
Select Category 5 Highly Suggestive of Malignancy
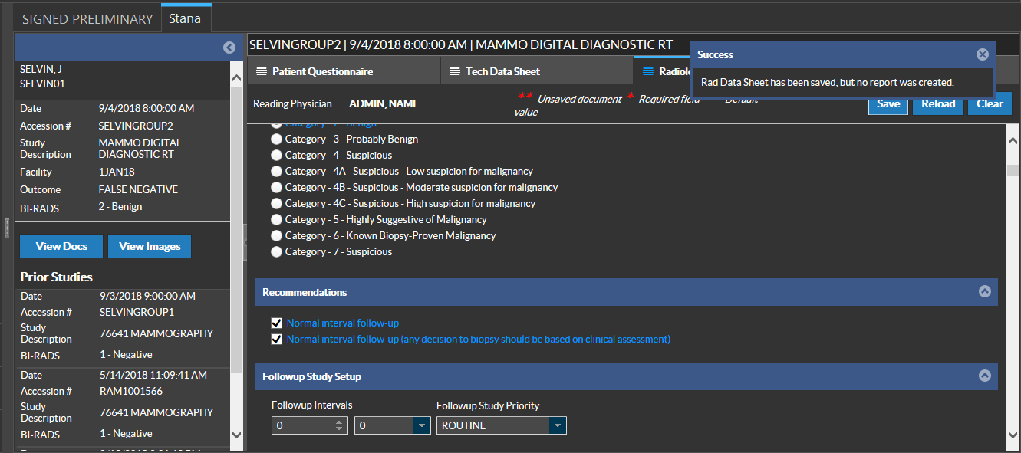click(x=276, y=220)
